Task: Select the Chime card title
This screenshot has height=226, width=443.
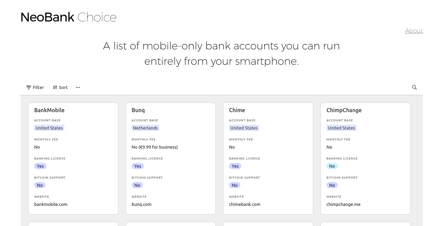Action: point(237,110)
